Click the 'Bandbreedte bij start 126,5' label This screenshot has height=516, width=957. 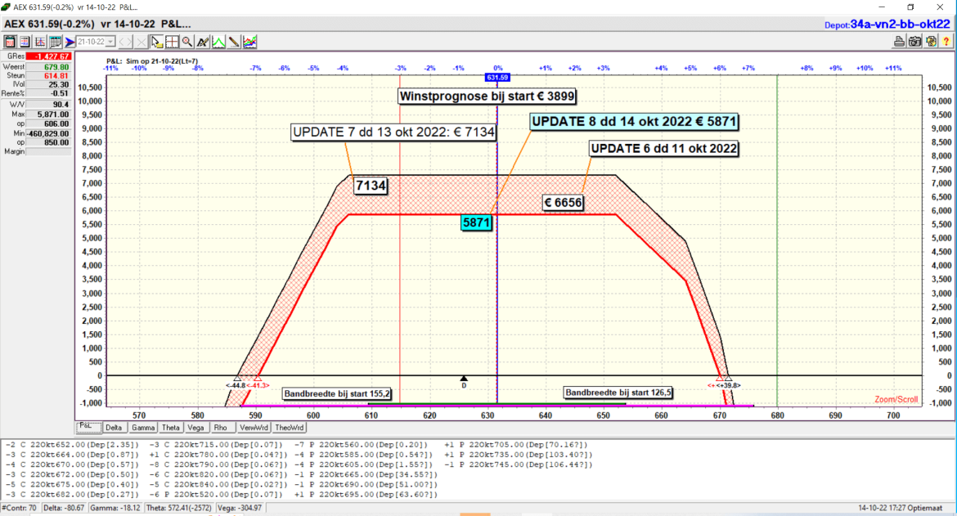(618, 393)
